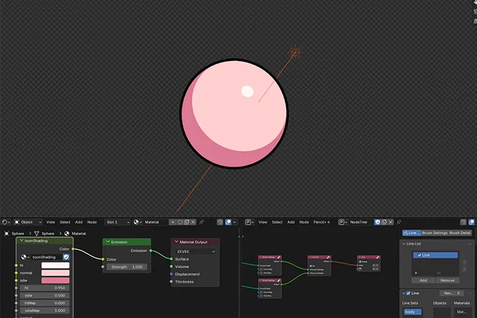
Task: Pin the Pencil+ node tree
Action: pyautogui.click(x=399, y=222)
